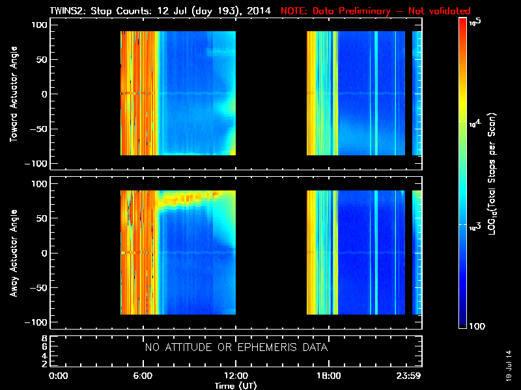Click the TWINS2 Stop Counts plot title
This screenshot has height=390, width=521.
tap(160, 10)
